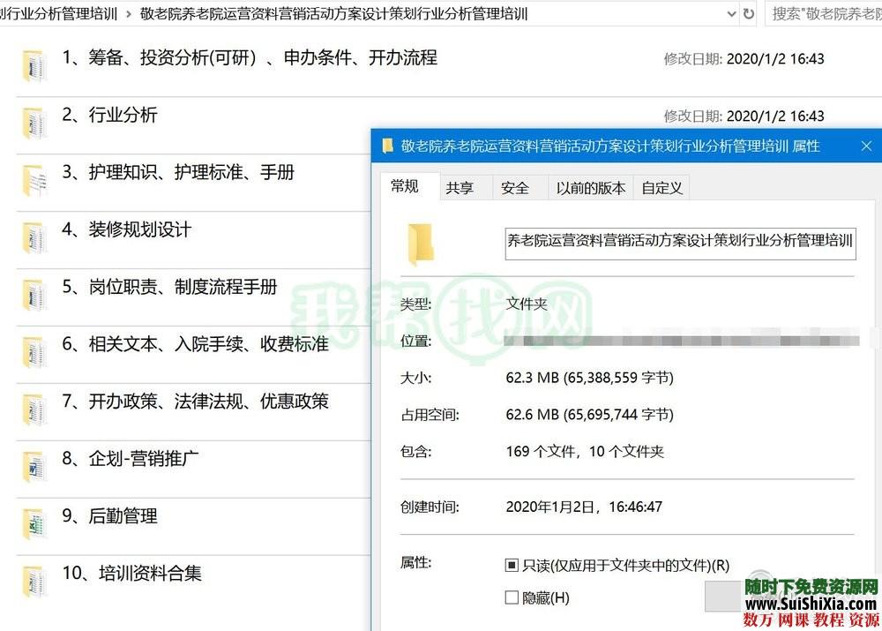Click the folder icon next to "5、岗位职责、制度流程手册"
Screen dimensions: 882x631
click(x=34, y=295)
